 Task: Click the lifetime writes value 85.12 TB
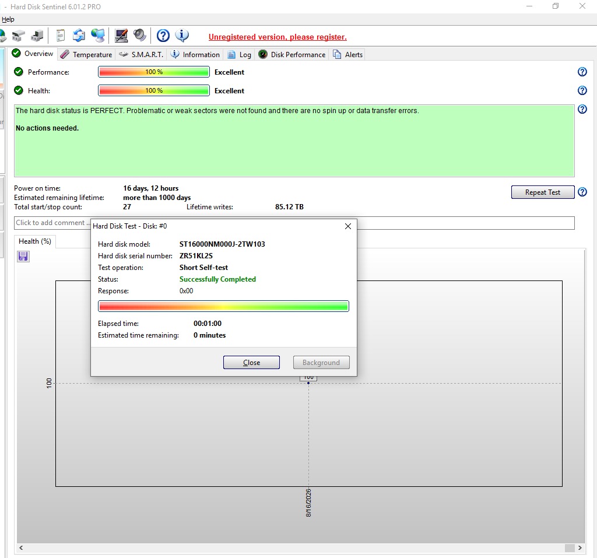289,207
